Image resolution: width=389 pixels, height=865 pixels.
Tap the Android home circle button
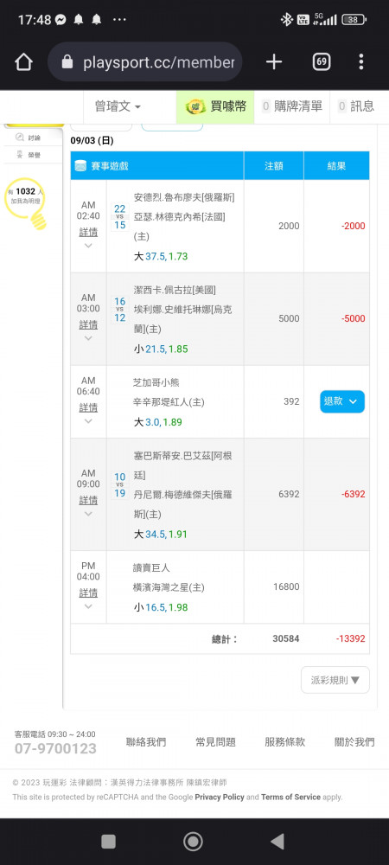193,842
